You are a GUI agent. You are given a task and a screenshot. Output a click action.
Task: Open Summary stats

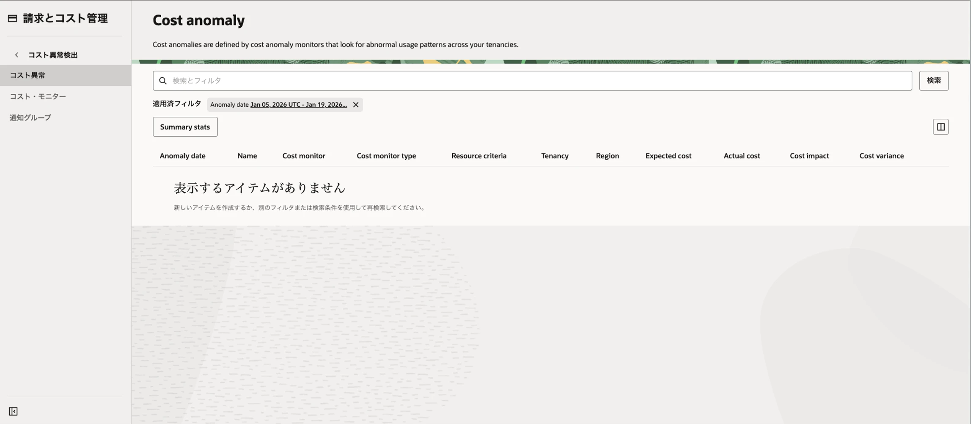185,127
